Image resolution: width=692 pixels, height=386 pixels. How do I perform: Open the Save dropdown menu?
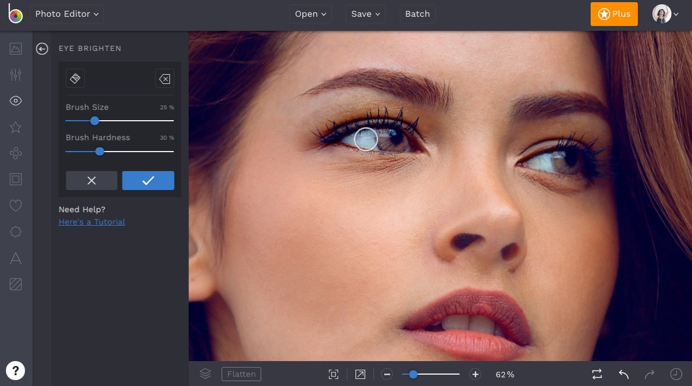tap(365, 14)
